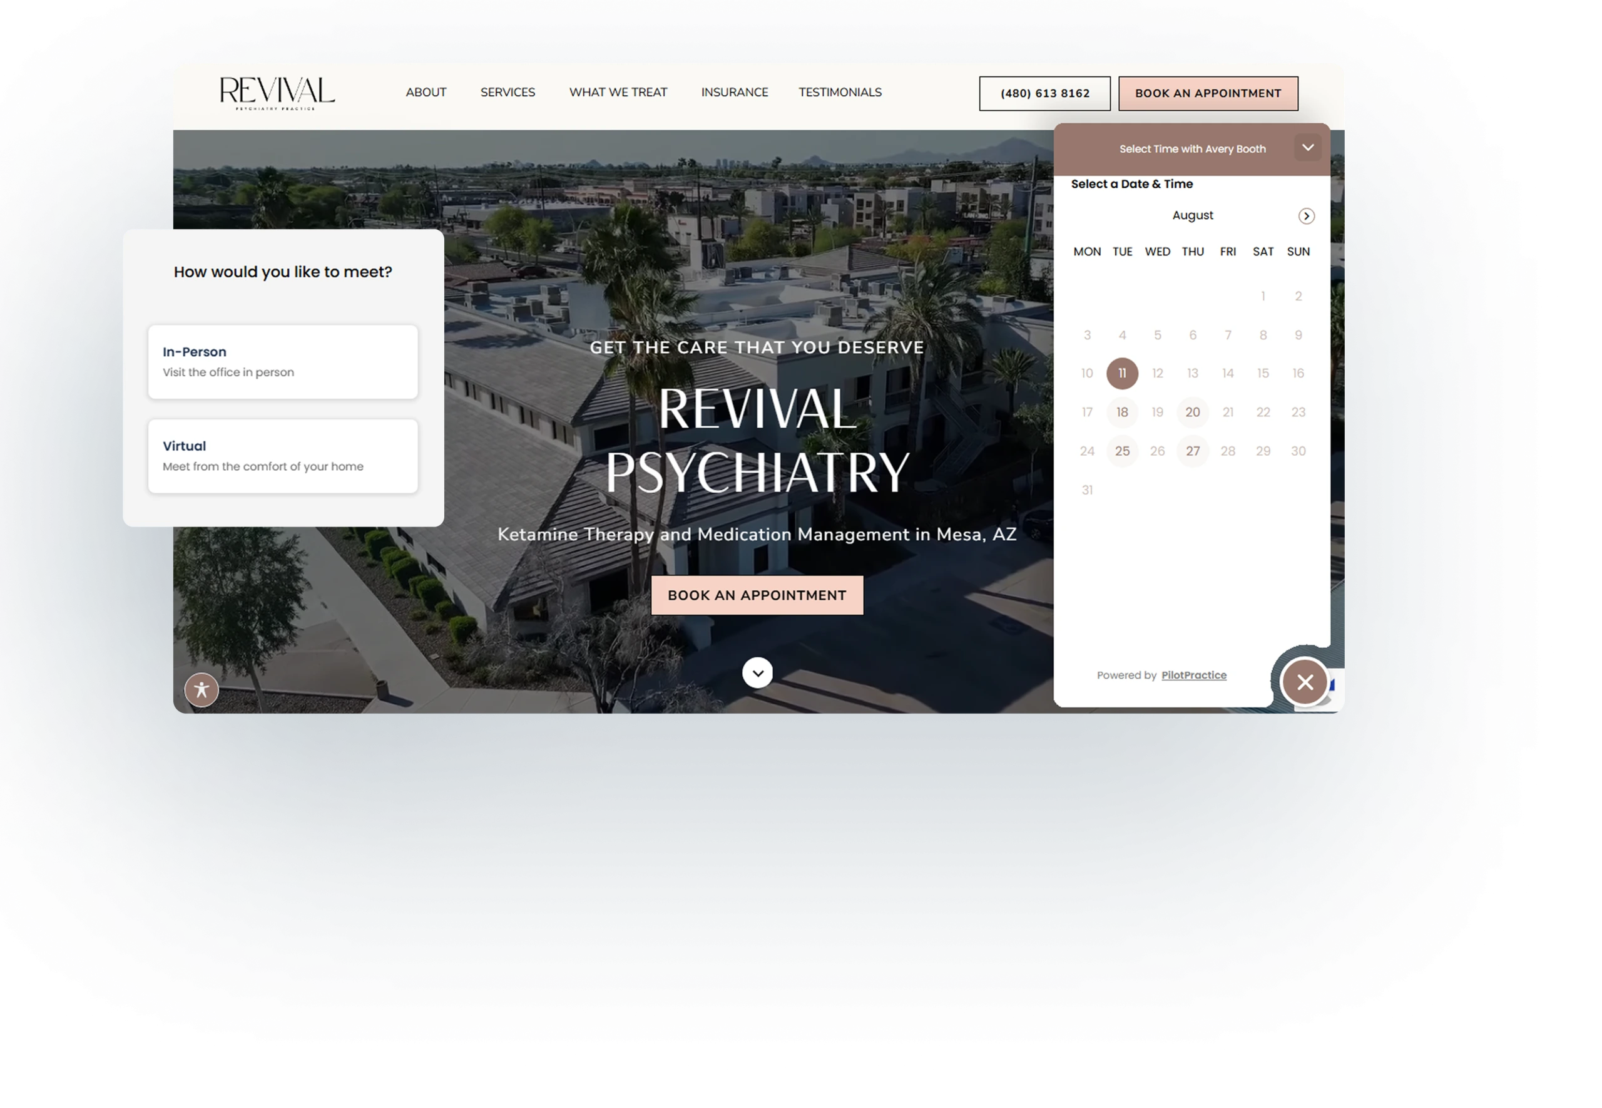The image size is (1602, 1108).
Task: Click the scroll-down arrow circle in hero
Action: point(757,672)
